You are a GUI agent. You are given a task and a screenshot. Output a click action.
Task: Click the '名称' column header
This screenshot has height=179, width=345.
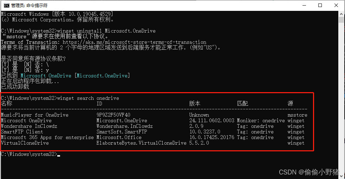coord(7,104)
